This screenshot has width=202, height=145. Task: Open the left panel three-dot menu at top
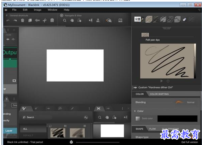[8, 30]
